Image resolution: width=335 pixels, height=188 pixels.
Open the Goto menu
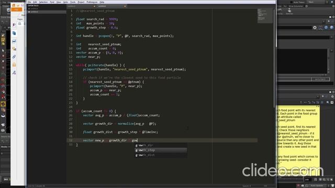tap(65, 2)
